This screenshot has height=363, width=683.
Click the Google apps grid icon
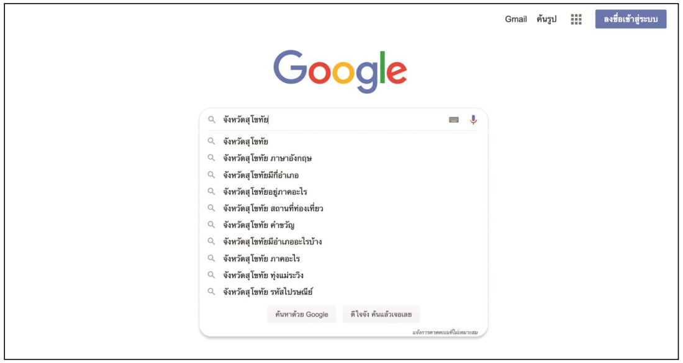pyautogui.click(x=576, y=19)
